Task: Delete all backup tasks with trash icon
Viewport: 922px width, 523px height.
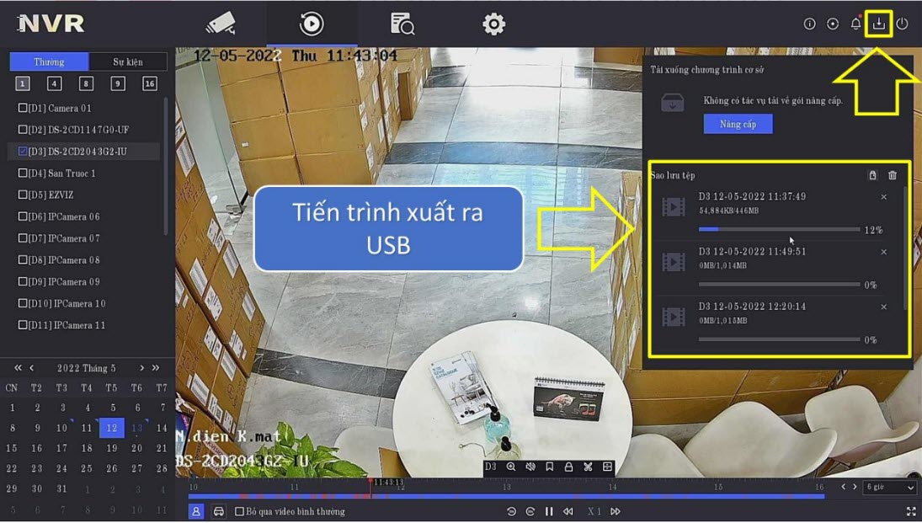Action: tap(893, 175)
